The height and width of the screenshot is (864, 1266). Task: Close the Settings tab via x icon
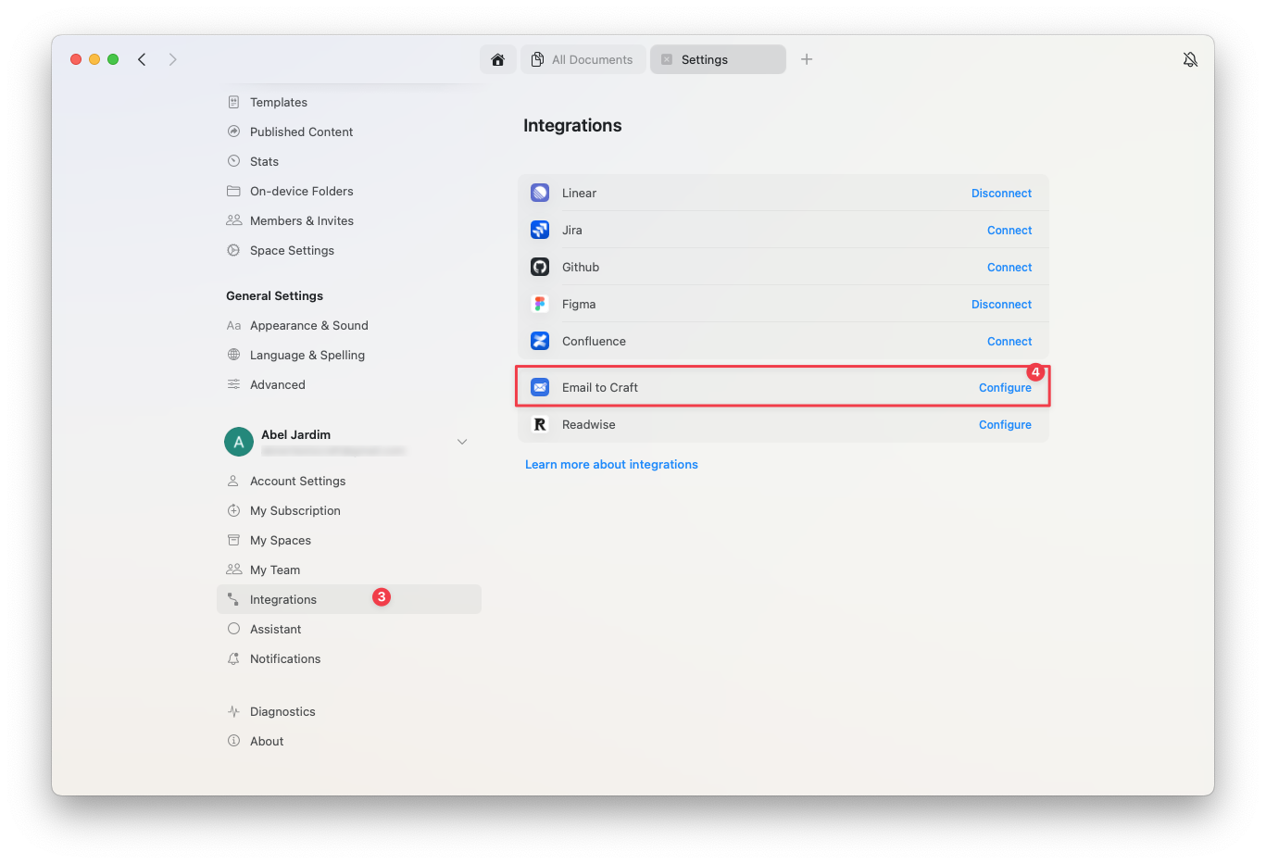[667, 59]
